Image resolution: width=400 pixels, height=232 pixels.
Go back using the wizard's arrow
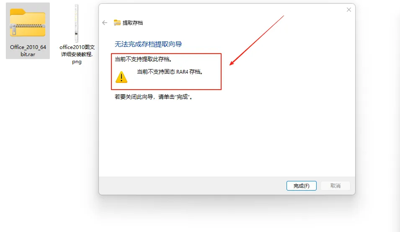105,23
